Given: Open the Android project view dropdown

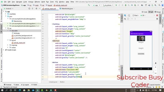Looking at the screenshot, I should (8, 8).
